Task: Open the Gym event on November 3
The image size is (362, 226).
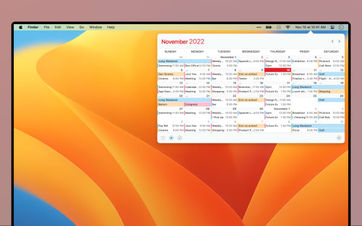Action: point(278,66)
